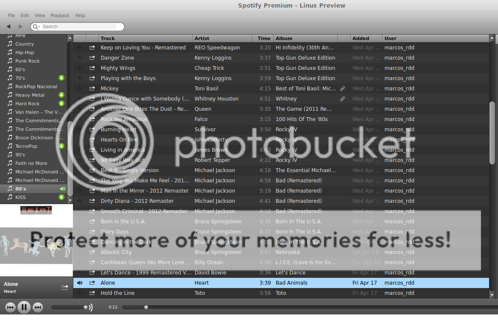Click the Heart artist name under Alone
498x320 pixels.
pos(11,291)
